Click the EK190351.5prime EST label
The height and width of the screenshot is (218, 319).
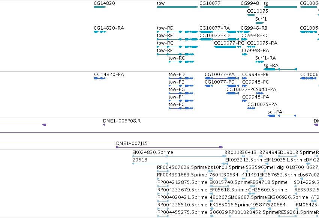(x=286, y=160)
